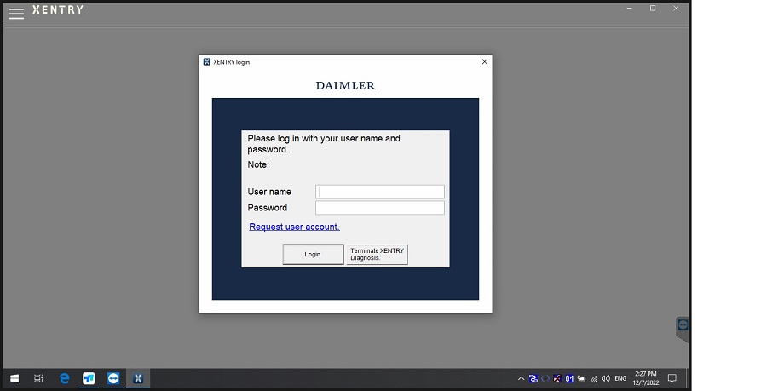Open the Windows notification center
This screenshot has width=767, height=391.
click(672, 378)
